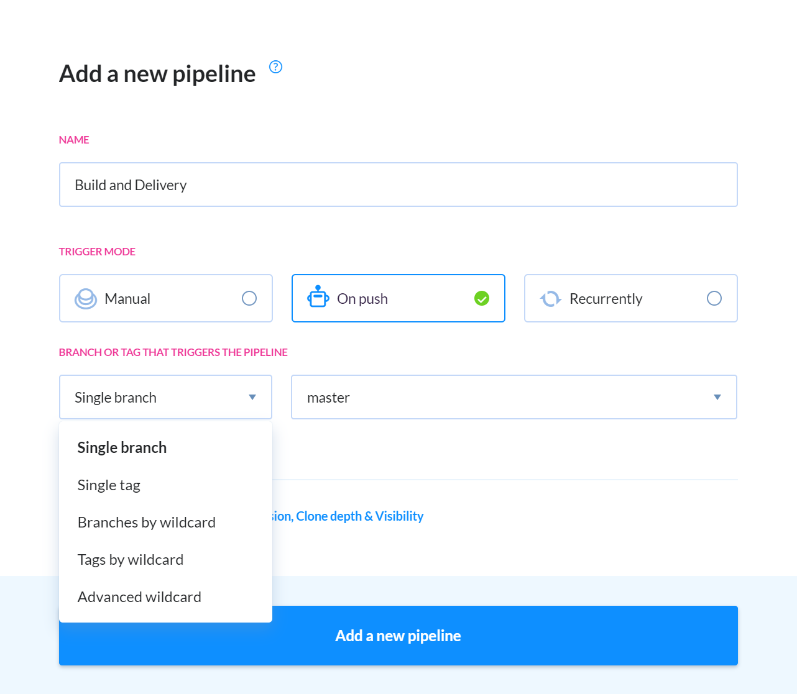Image resolution: width=797 pixels, height=694 pixels.
Task: Open the master branch selector
Action: pyautogui.click(x=514, y=397)
